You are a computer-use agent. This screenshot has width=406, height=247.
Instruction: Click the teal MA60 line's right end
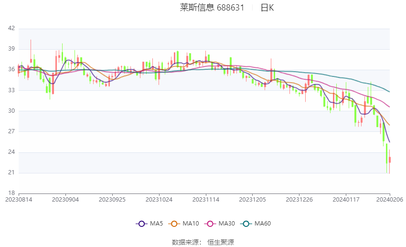click(389, 92)
